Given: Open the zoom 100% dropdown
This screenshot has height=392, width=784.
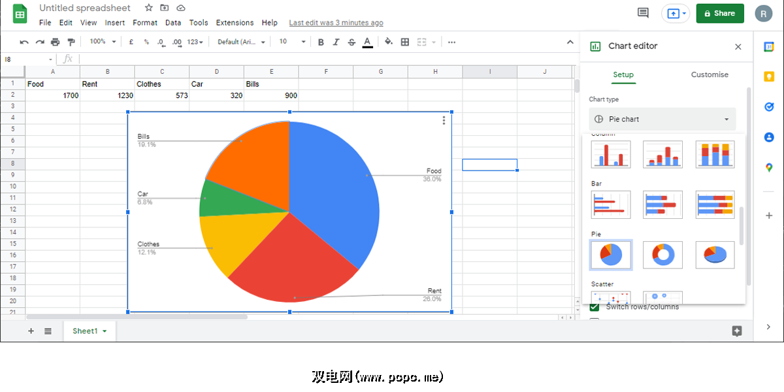Looking at the screenshot, I should (x=103, y=42).
